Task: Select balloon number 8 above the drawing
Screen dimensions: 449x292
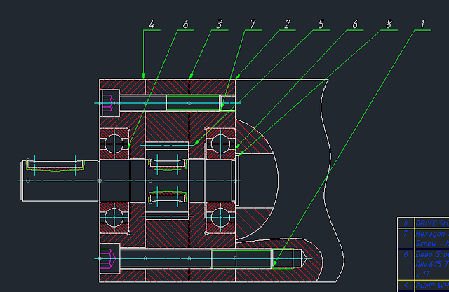Action: pyautogui.click(x=389, y=25)
